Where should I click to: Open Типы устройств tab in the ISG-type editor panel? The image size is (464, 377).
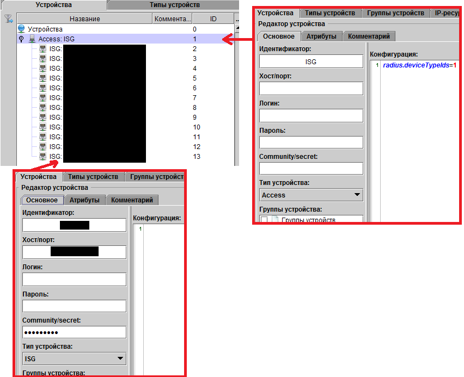93,177
